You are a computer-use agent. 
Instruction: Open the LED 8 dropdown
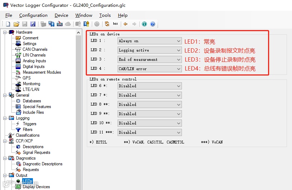[x=149, y=104]
